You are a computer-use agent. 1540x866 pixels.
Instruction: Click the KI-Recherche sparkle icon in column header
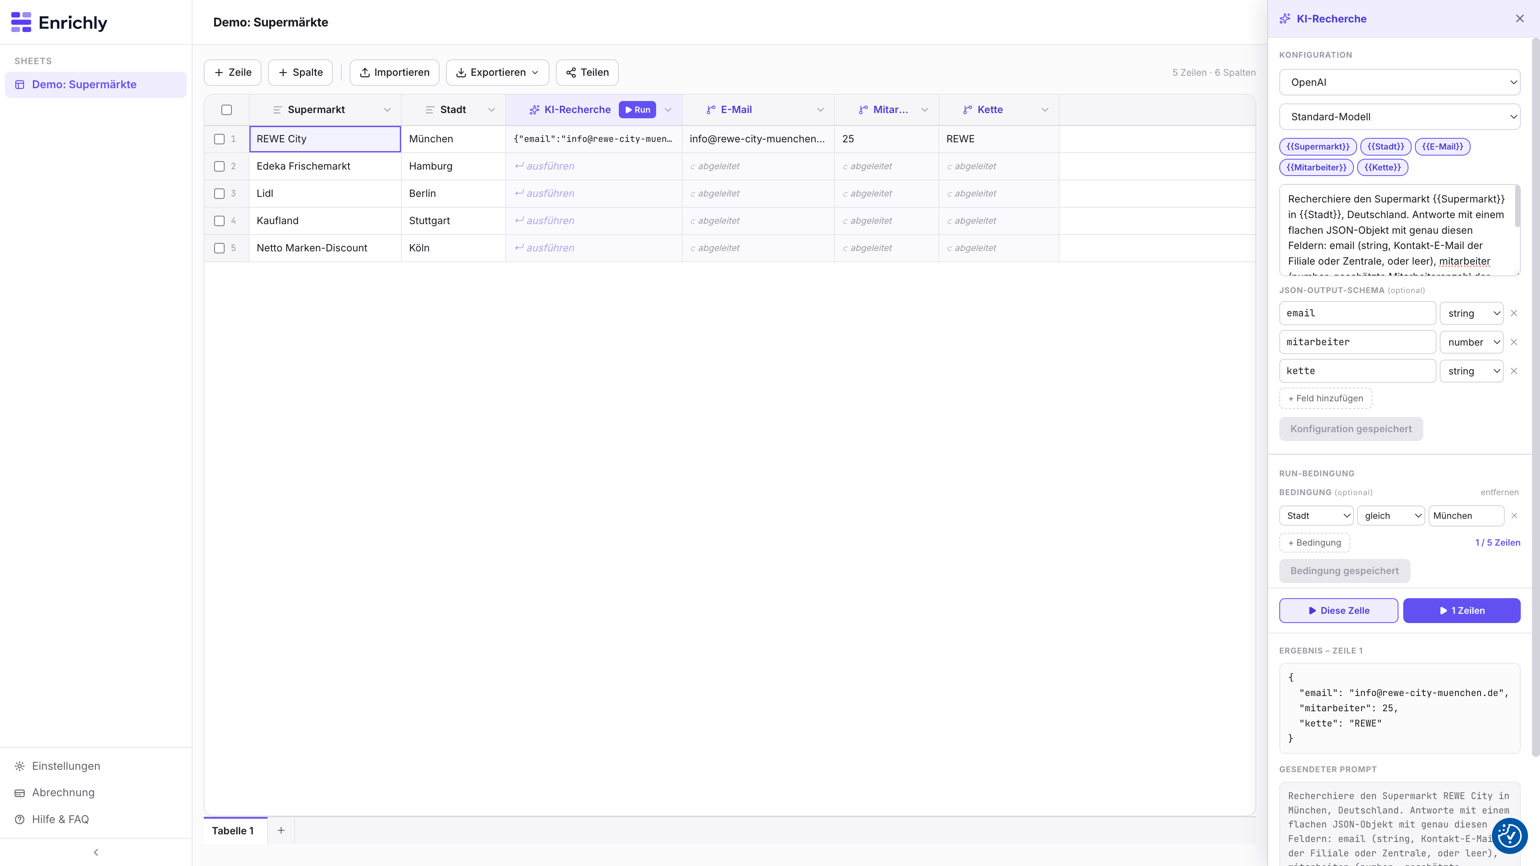[535, 110]
